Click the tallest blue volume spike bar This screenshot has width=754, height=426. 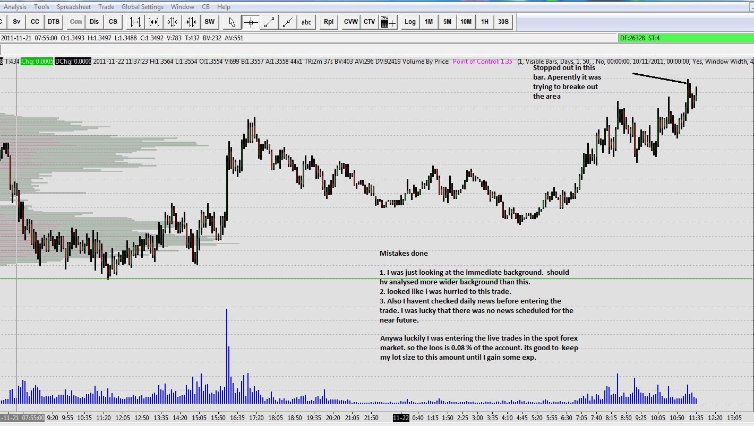tap(227, 356)
